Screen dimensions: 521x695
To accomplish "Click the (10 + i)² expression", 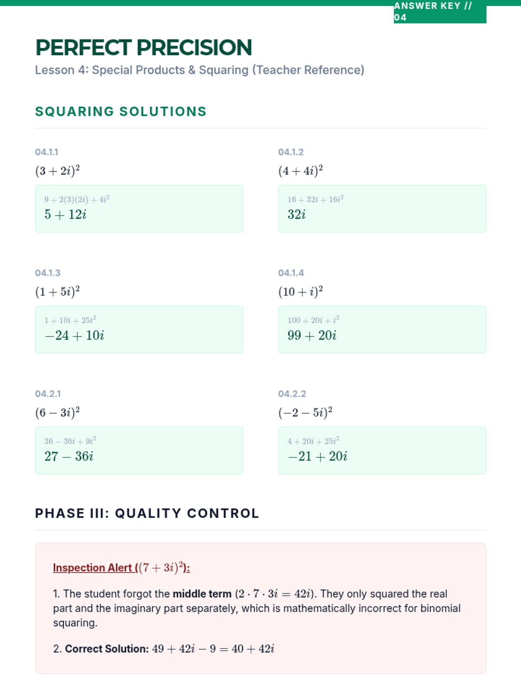I will tap(300, 291).
